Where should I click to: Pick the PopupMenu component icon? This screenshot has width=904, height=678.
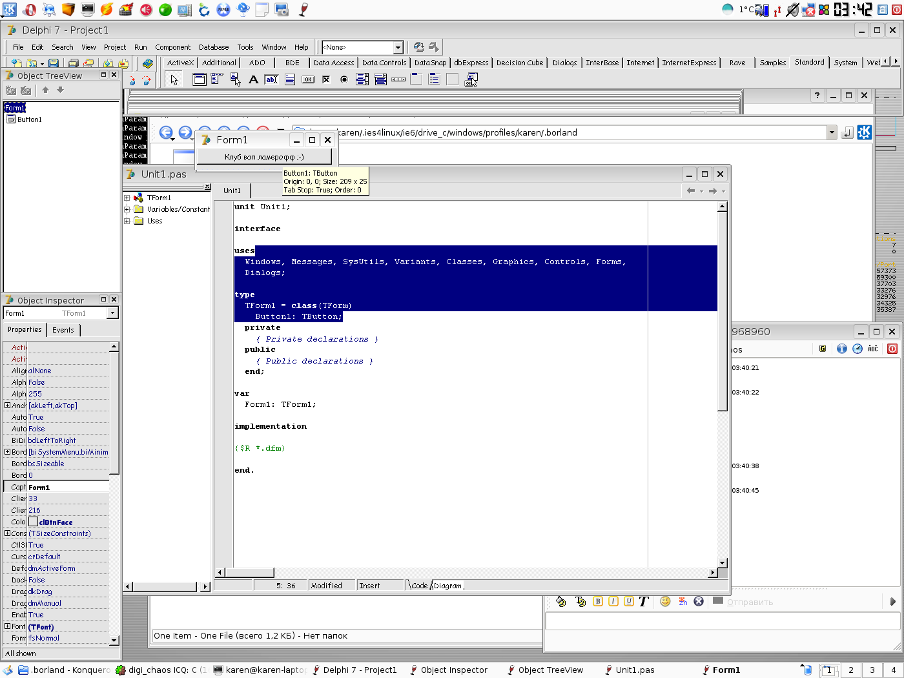click(235, 79)
